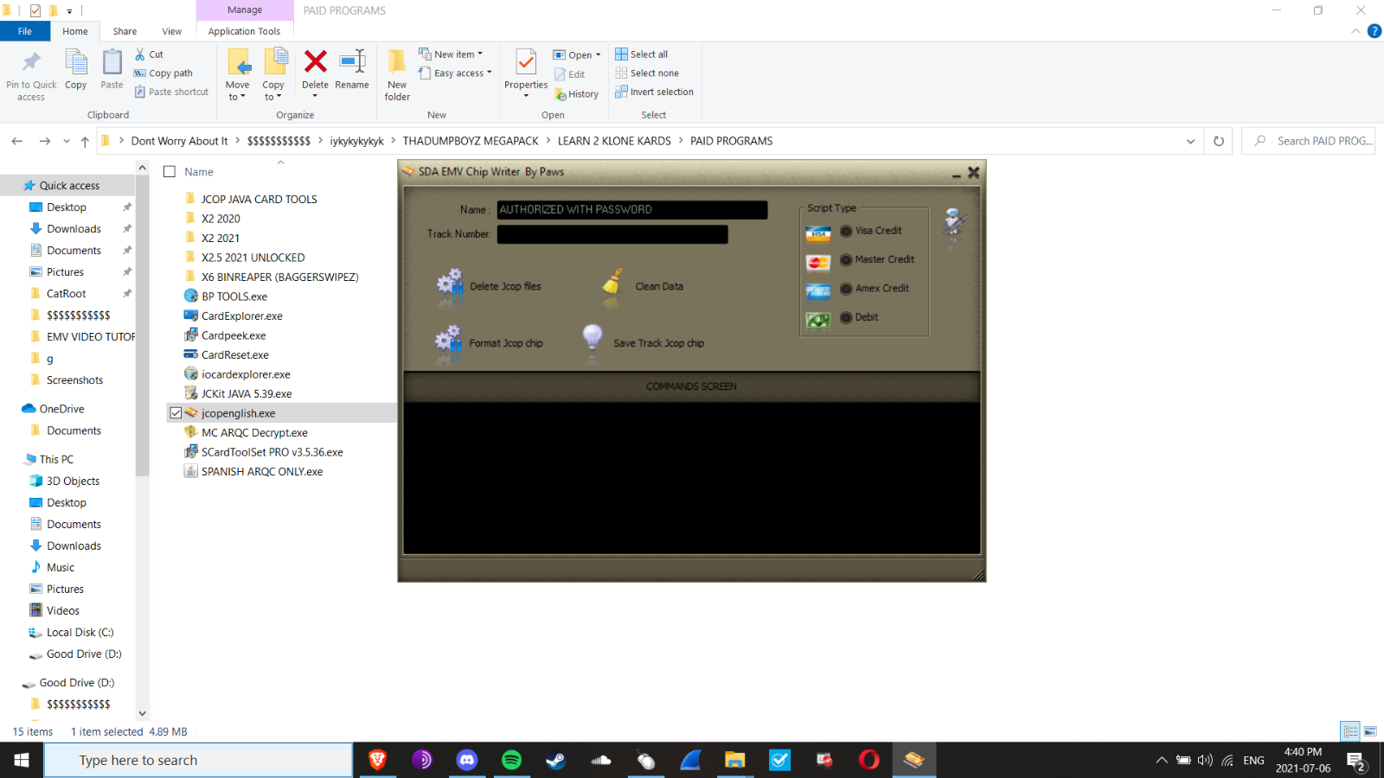
Task: Collapse the ribbon with the chevron
Action: 1355,31
